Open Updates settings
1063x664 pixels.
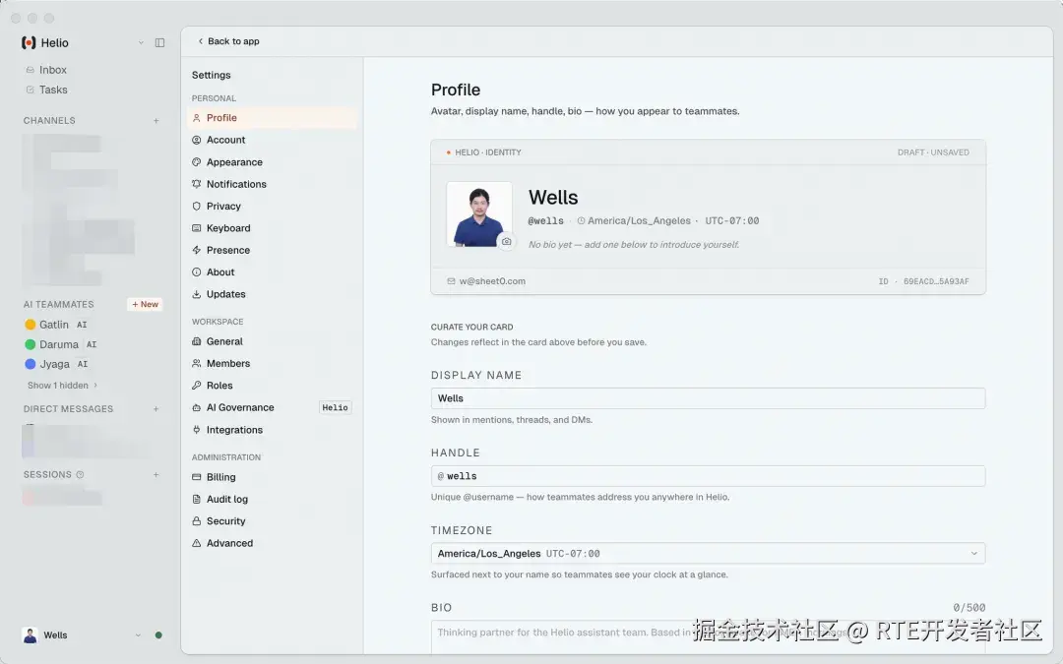click(x=272, y=294)
